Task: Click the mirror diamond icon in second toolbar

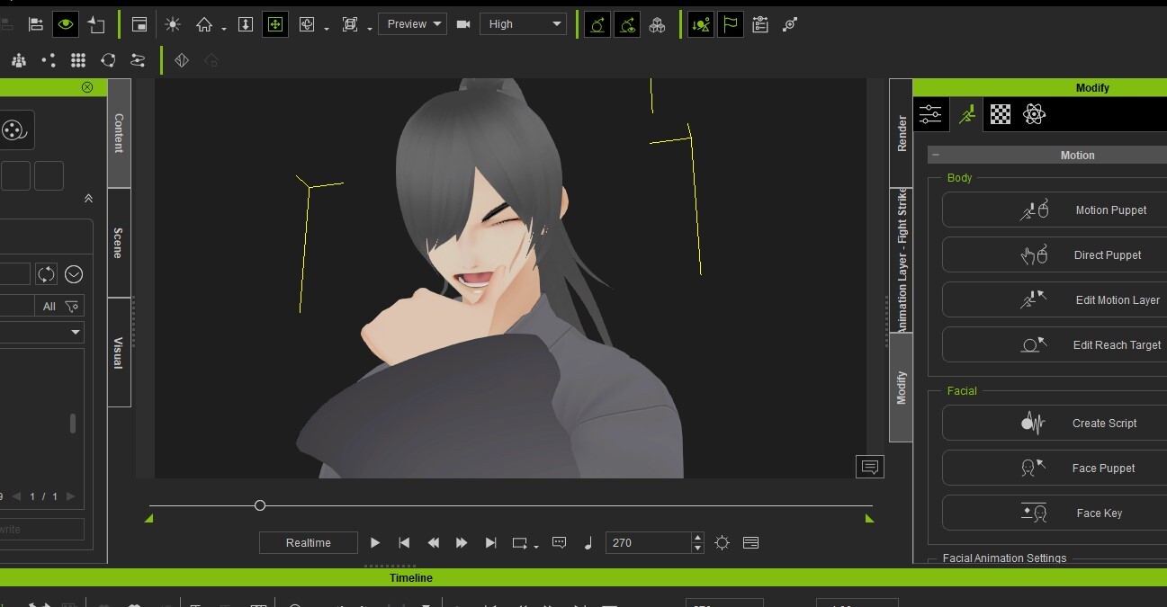Action: coord(182,60)
